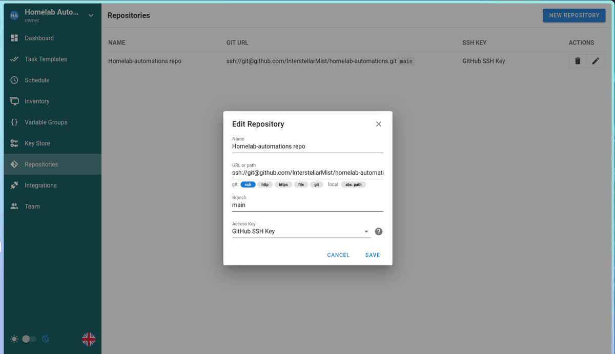Go to Schedule section

(52, 80)
